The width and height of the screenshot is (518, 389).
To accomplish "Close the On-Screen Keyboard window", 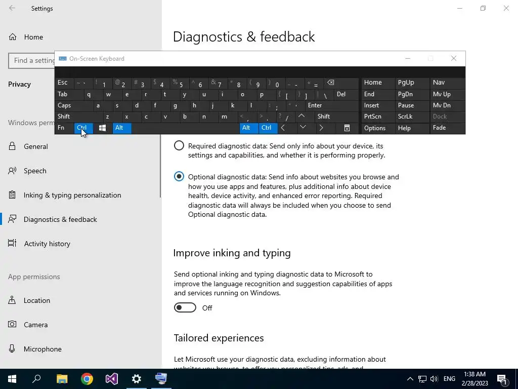I will coord(454,59).
